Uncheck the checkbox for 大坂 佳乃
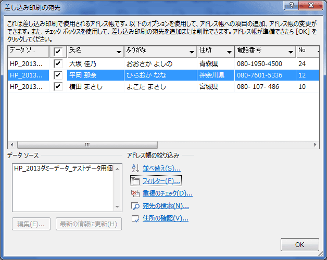The height and width of the screenshot is (260, 327). 58,63
